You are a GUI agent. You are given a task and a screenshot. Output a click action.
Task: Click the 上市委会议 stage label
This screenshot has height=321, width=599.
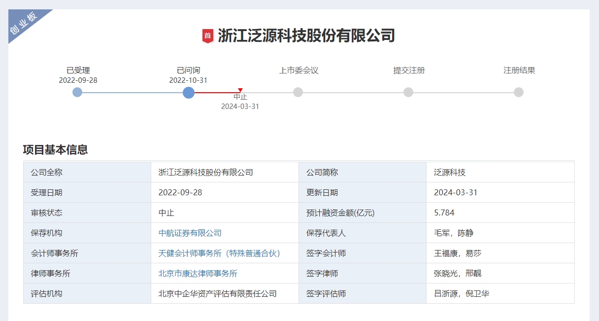click(299, 71)
